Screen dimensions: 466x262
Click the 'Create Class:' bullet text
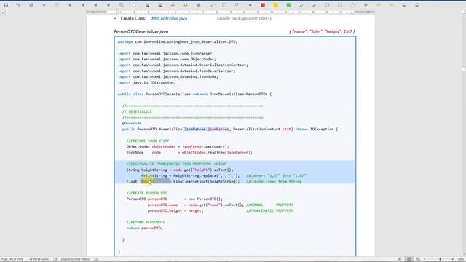point(133,18)
